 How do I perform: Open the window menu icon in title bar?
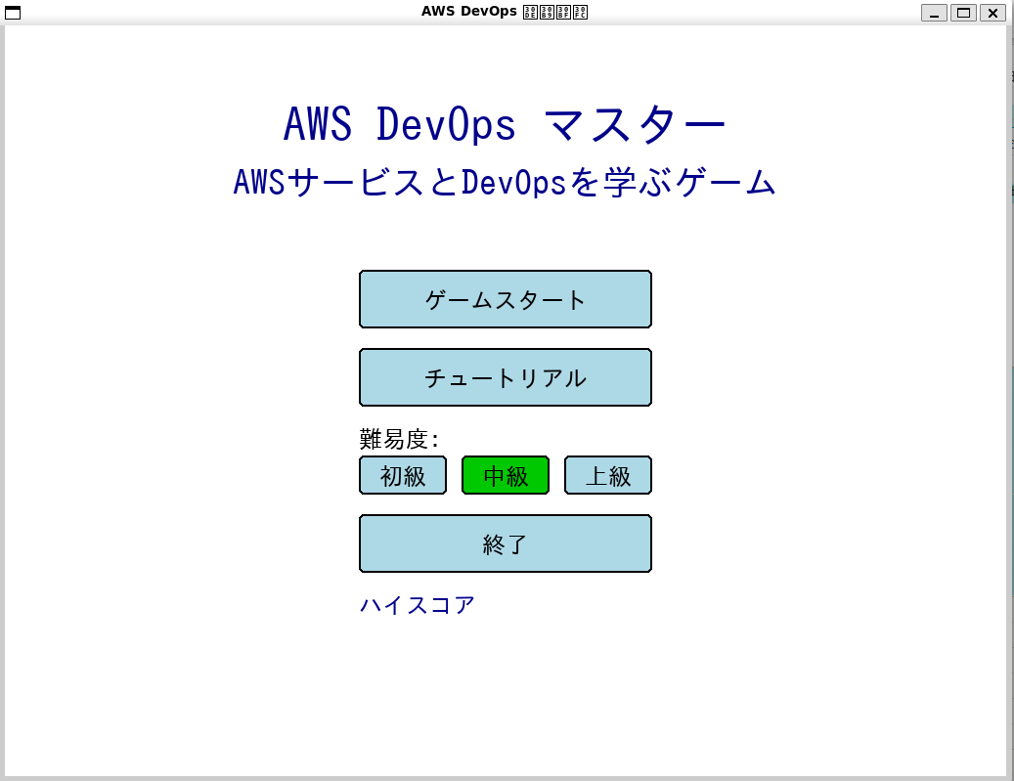click(x=13, y=13)
